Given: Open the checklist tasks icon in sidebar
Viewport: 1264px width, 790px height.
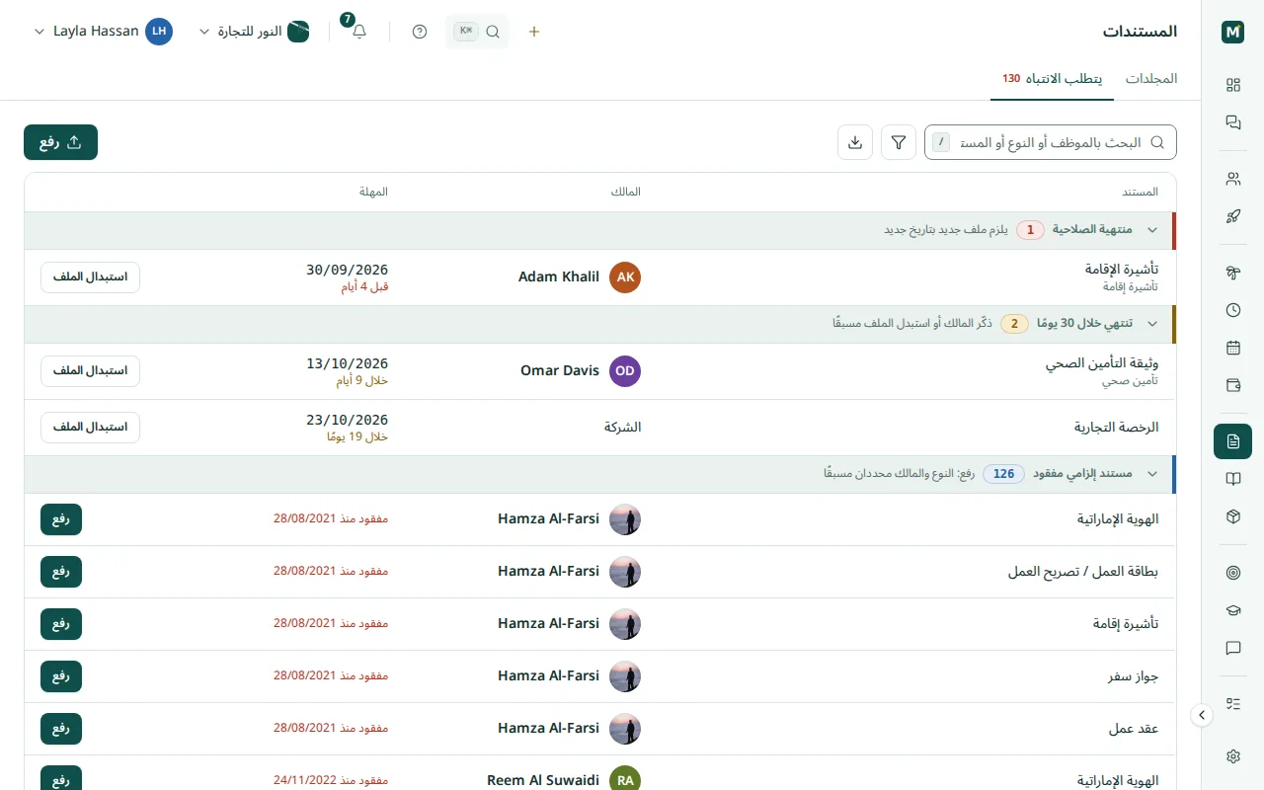Looking at the screenshot, I should click(1232, 704).
